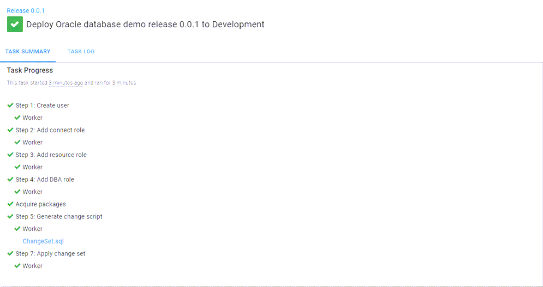Screen dimensions: 543x287
Task: Select the Task Summary tab
Action: pos(28,52)
